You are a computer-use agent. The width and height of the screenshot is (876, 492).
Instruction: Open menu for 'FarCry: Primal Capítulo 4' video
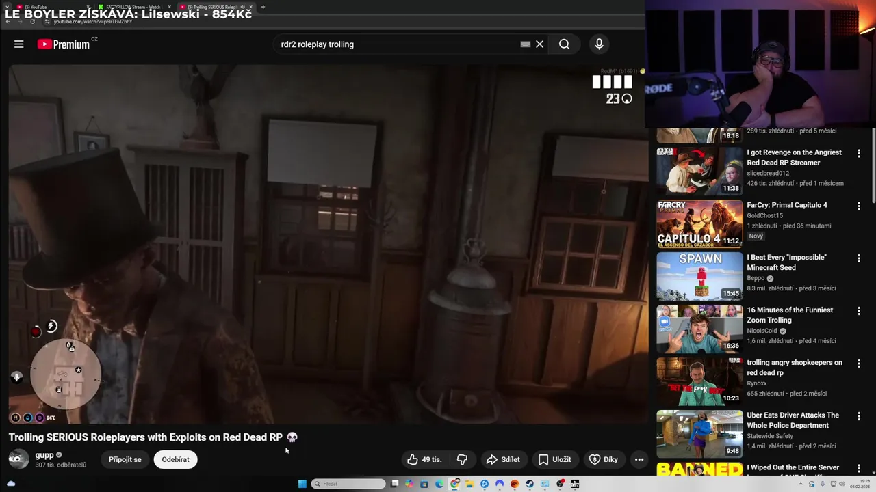coord(858,206)
